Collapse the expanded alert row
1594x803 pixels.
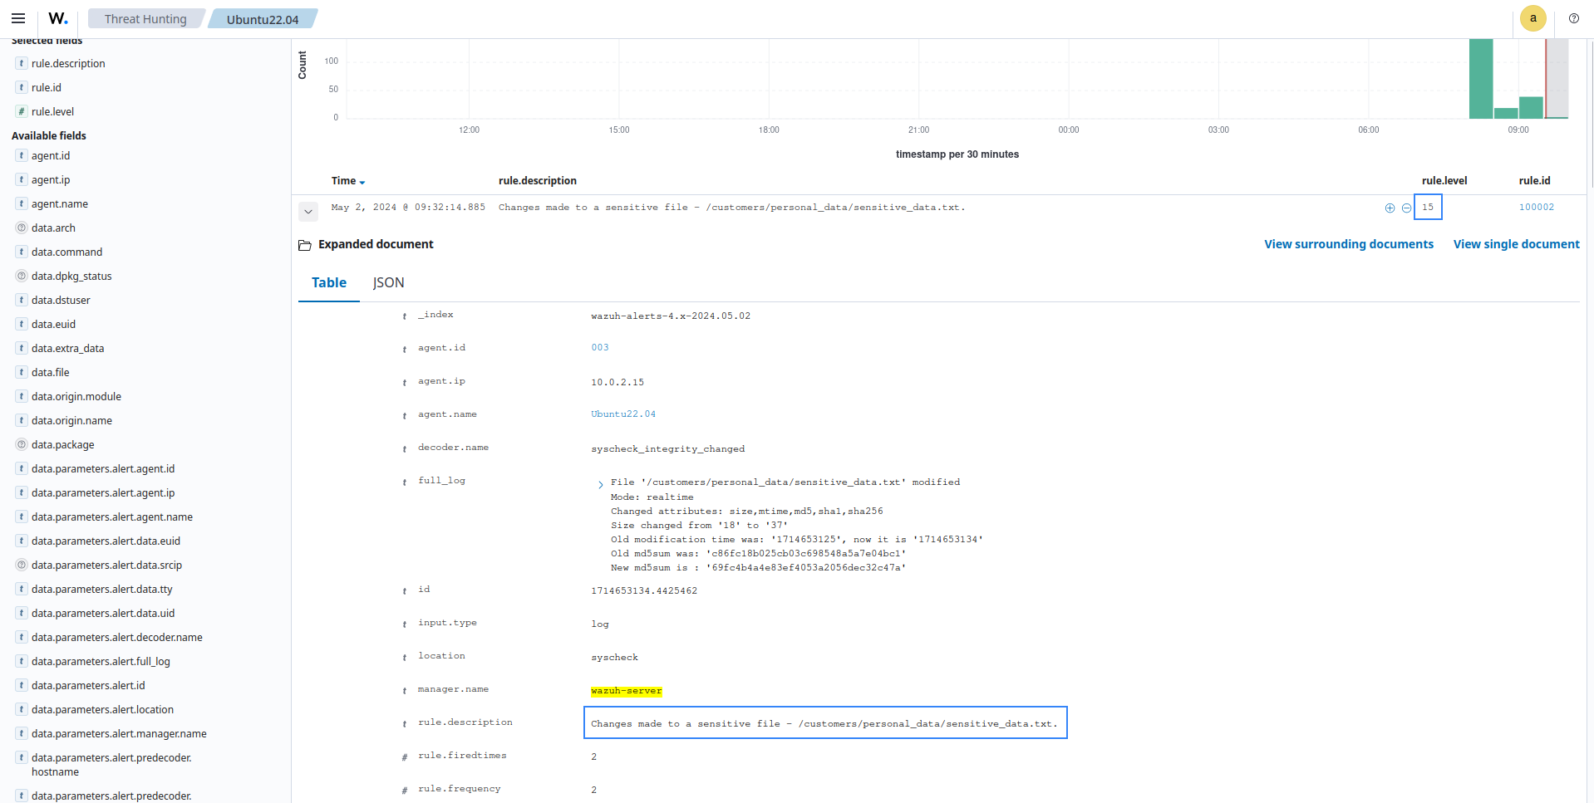(x=308, y=212)
